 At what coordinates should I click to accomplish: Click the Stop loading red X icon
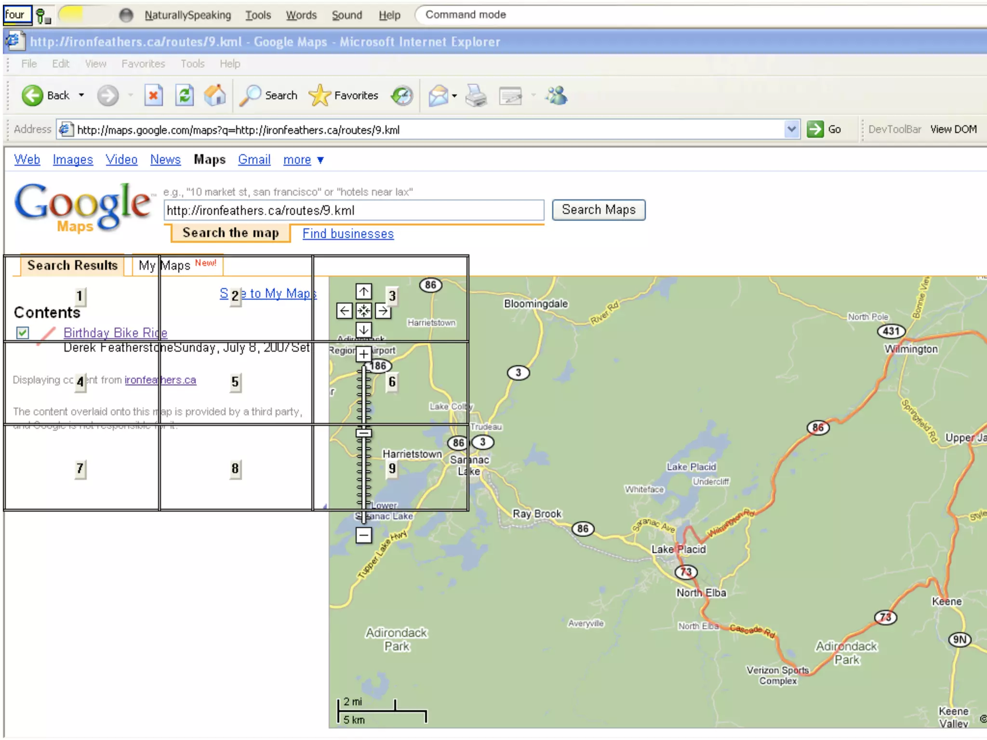click(x=153, y=95)
